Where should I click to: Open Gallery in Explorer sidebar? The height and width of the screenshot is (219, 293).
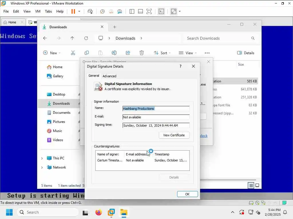pyautogui.click(x=58, y=76)
